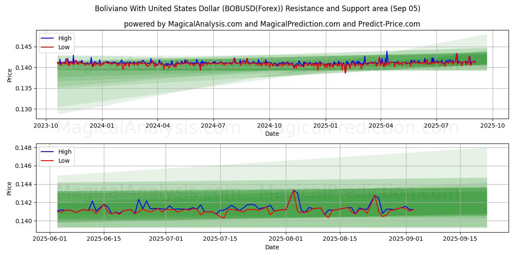Click the 2025-07-15 x-axis tick label
Image resolution: width=515 pixels, height=257 pixels.
pyautogui.click(x=220, y=239)
